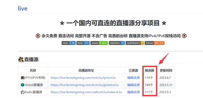Click the watchers 34 badge

click(117, 43)
